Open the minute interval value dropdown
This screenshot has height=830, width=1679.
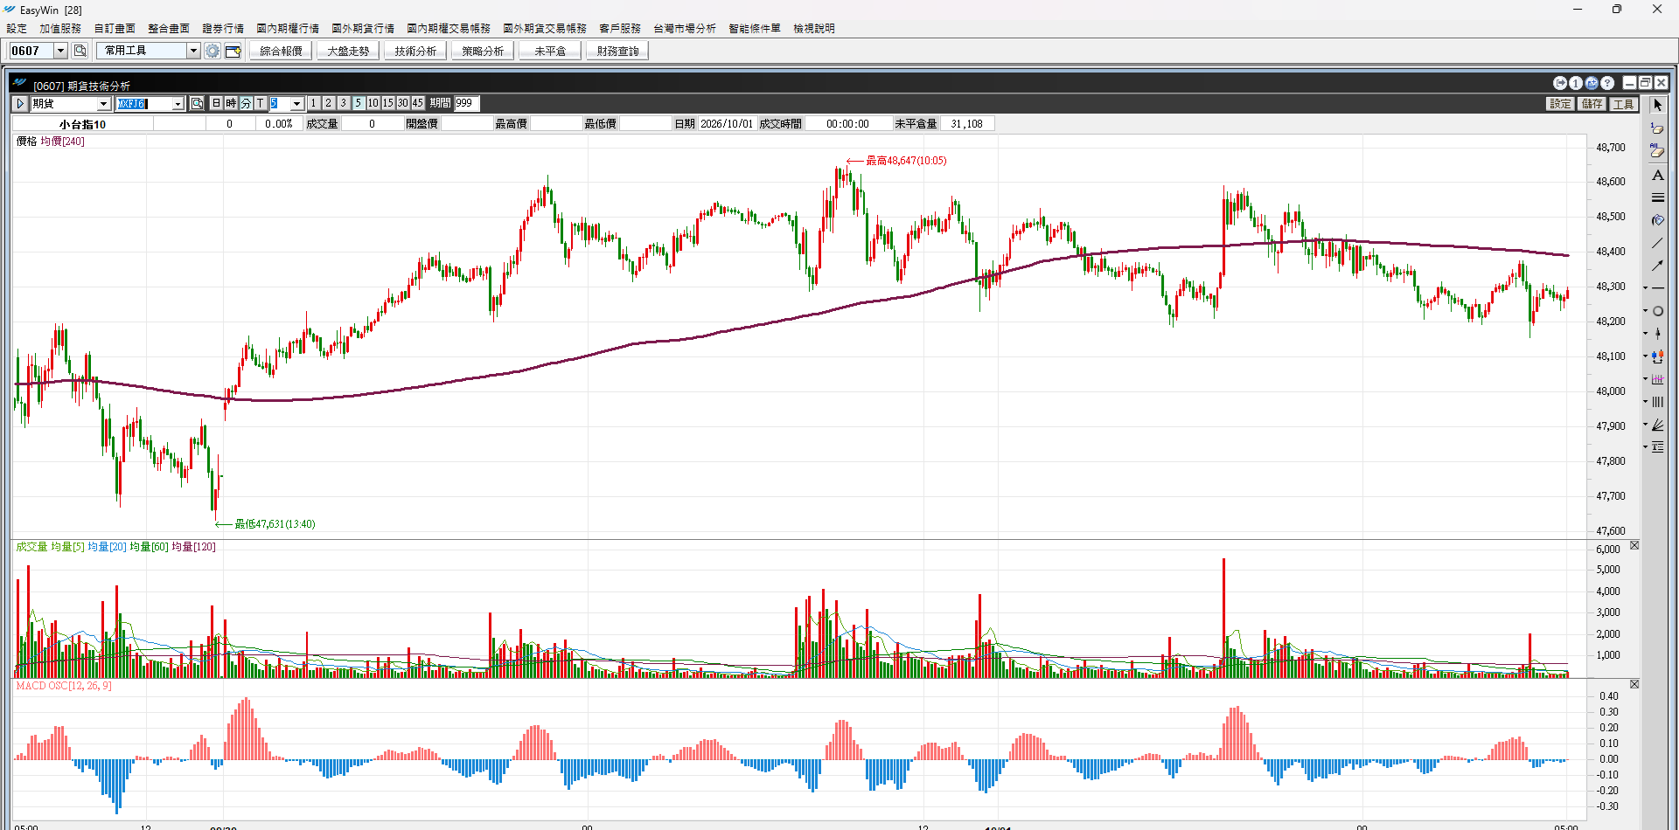pos(296,103)
